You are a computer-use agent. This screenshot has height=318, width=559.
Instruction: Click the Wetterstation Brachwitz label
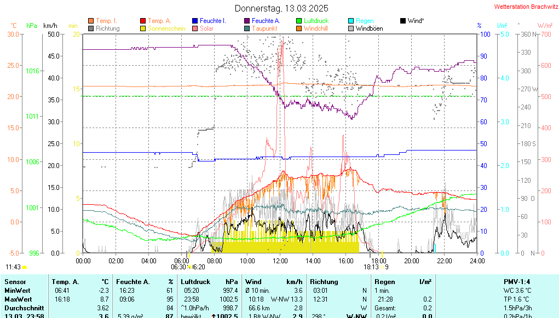point(523,7)
